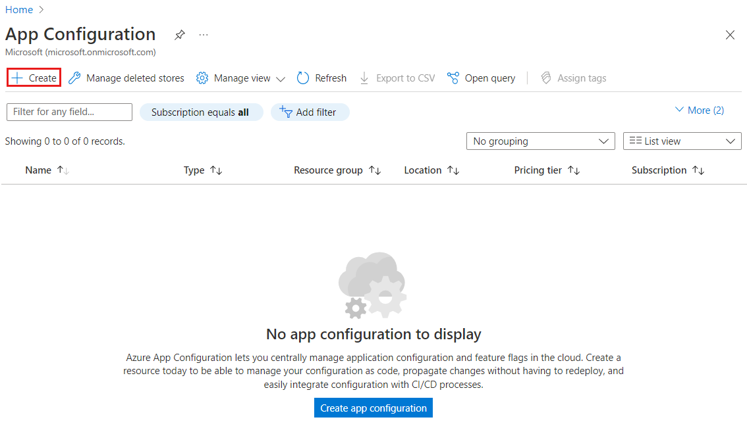
Task: Select the Subscription equals all filter pill
Action: 201,112
